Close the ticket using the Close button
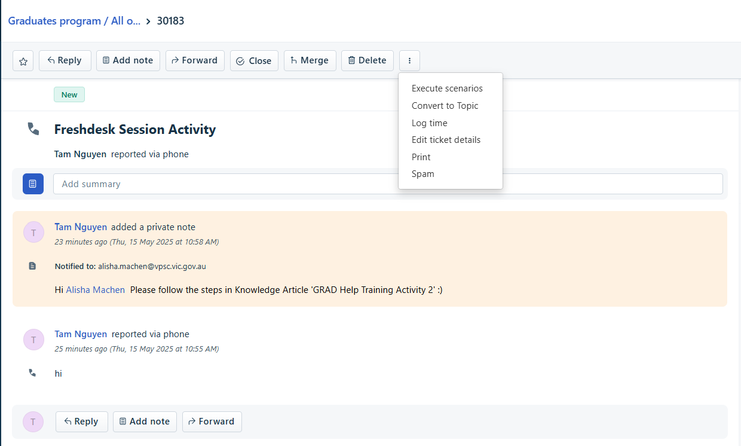This screenshot has height=446, width=741. [254, 60]
